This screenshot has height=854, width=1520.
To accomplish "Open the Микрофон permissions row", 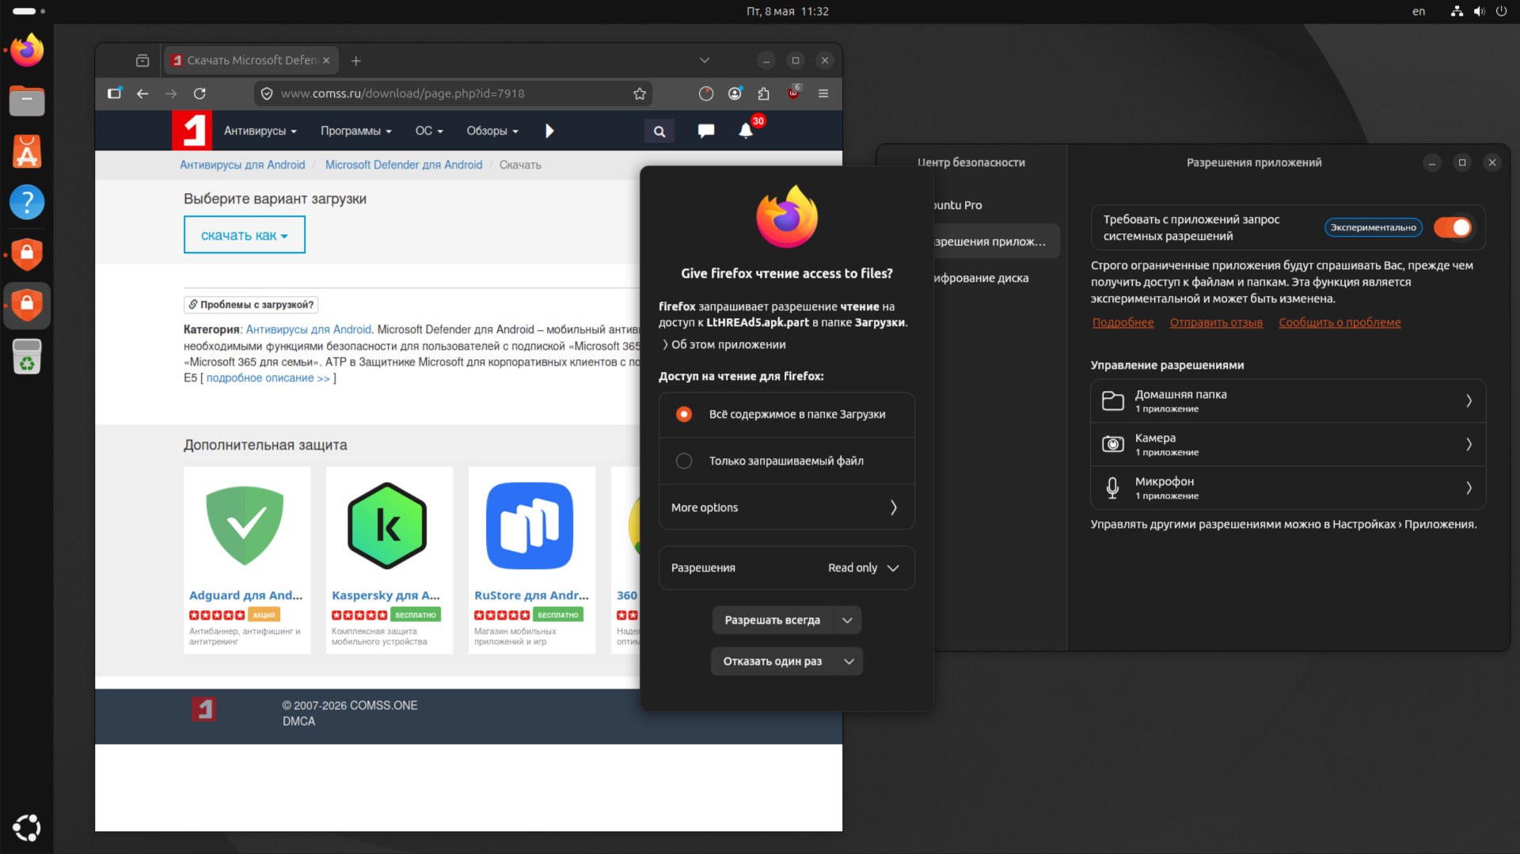I will 1288,488.
